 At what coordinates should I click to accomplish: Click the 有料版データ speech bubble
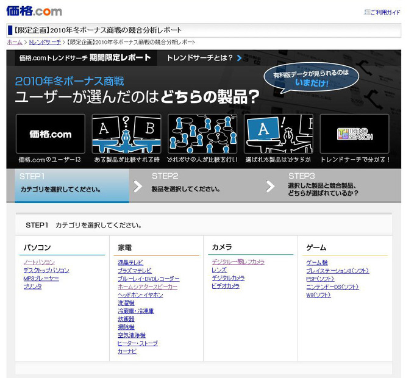(312, 78)
